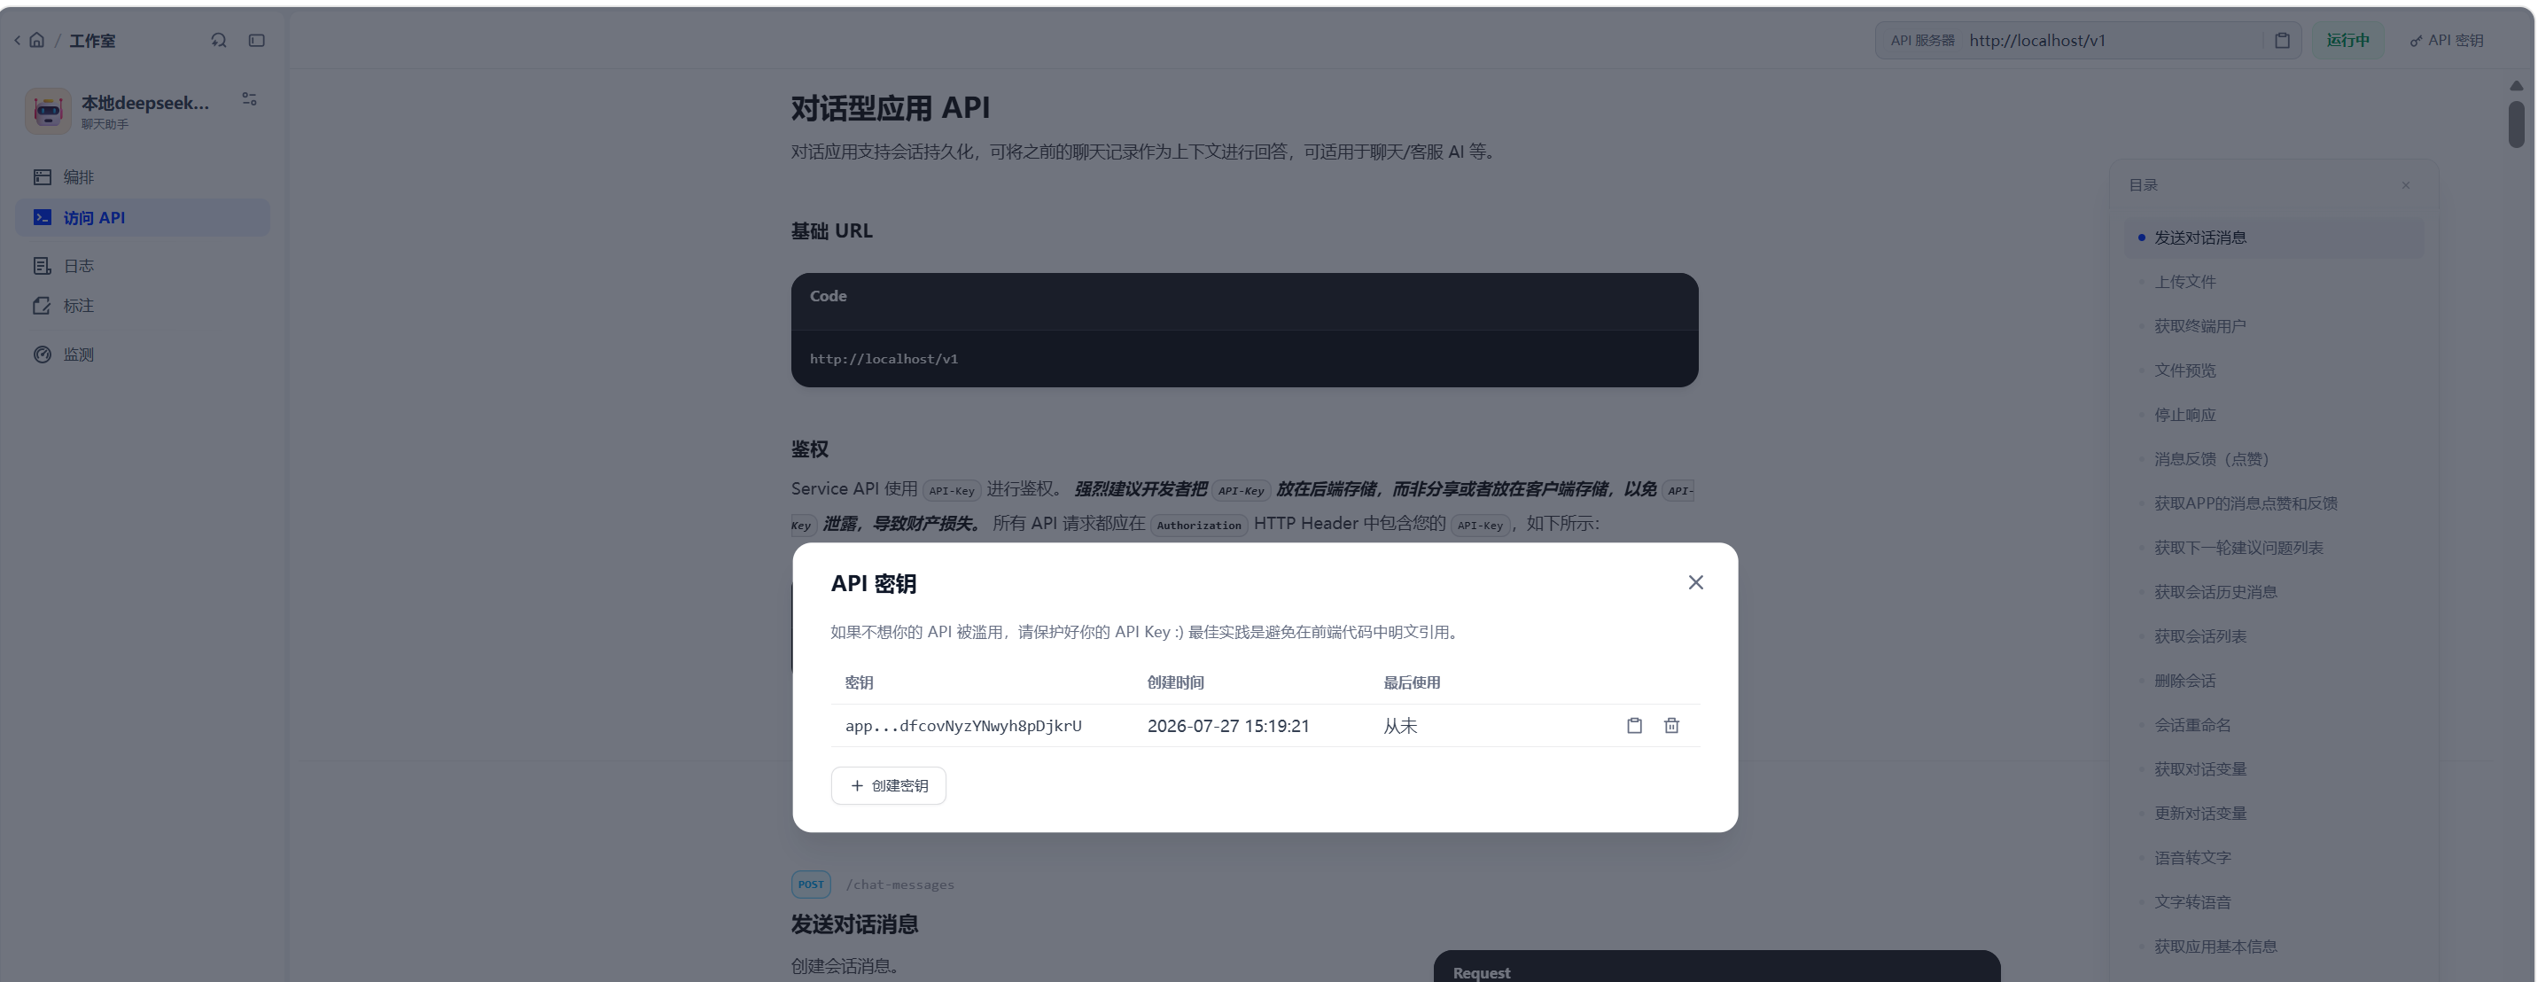Image resolution: width=2538 pixels, height=982 pixels.
Task: Click the page scrollbar thumb
Action: pyautogui.click(x=2515, y=125)
